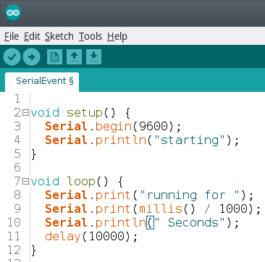Click the " Seconds" string literal
Viewport: 265px width, 262px height.
[190, 223]
